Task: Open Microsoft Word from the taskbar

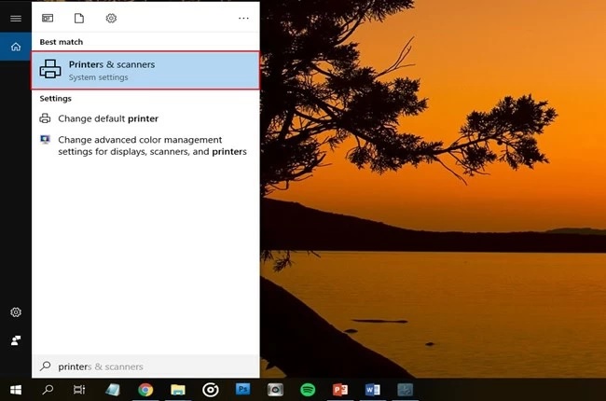Action: pos(373,390)
